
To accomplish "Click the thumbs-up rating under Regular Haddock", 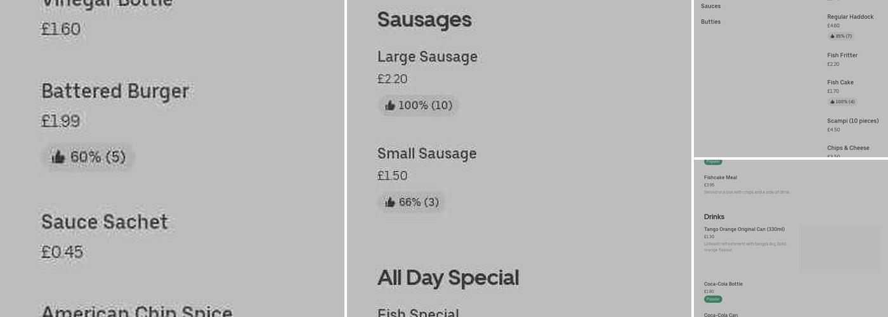I will pyautogui.click(x=842, y=36).
